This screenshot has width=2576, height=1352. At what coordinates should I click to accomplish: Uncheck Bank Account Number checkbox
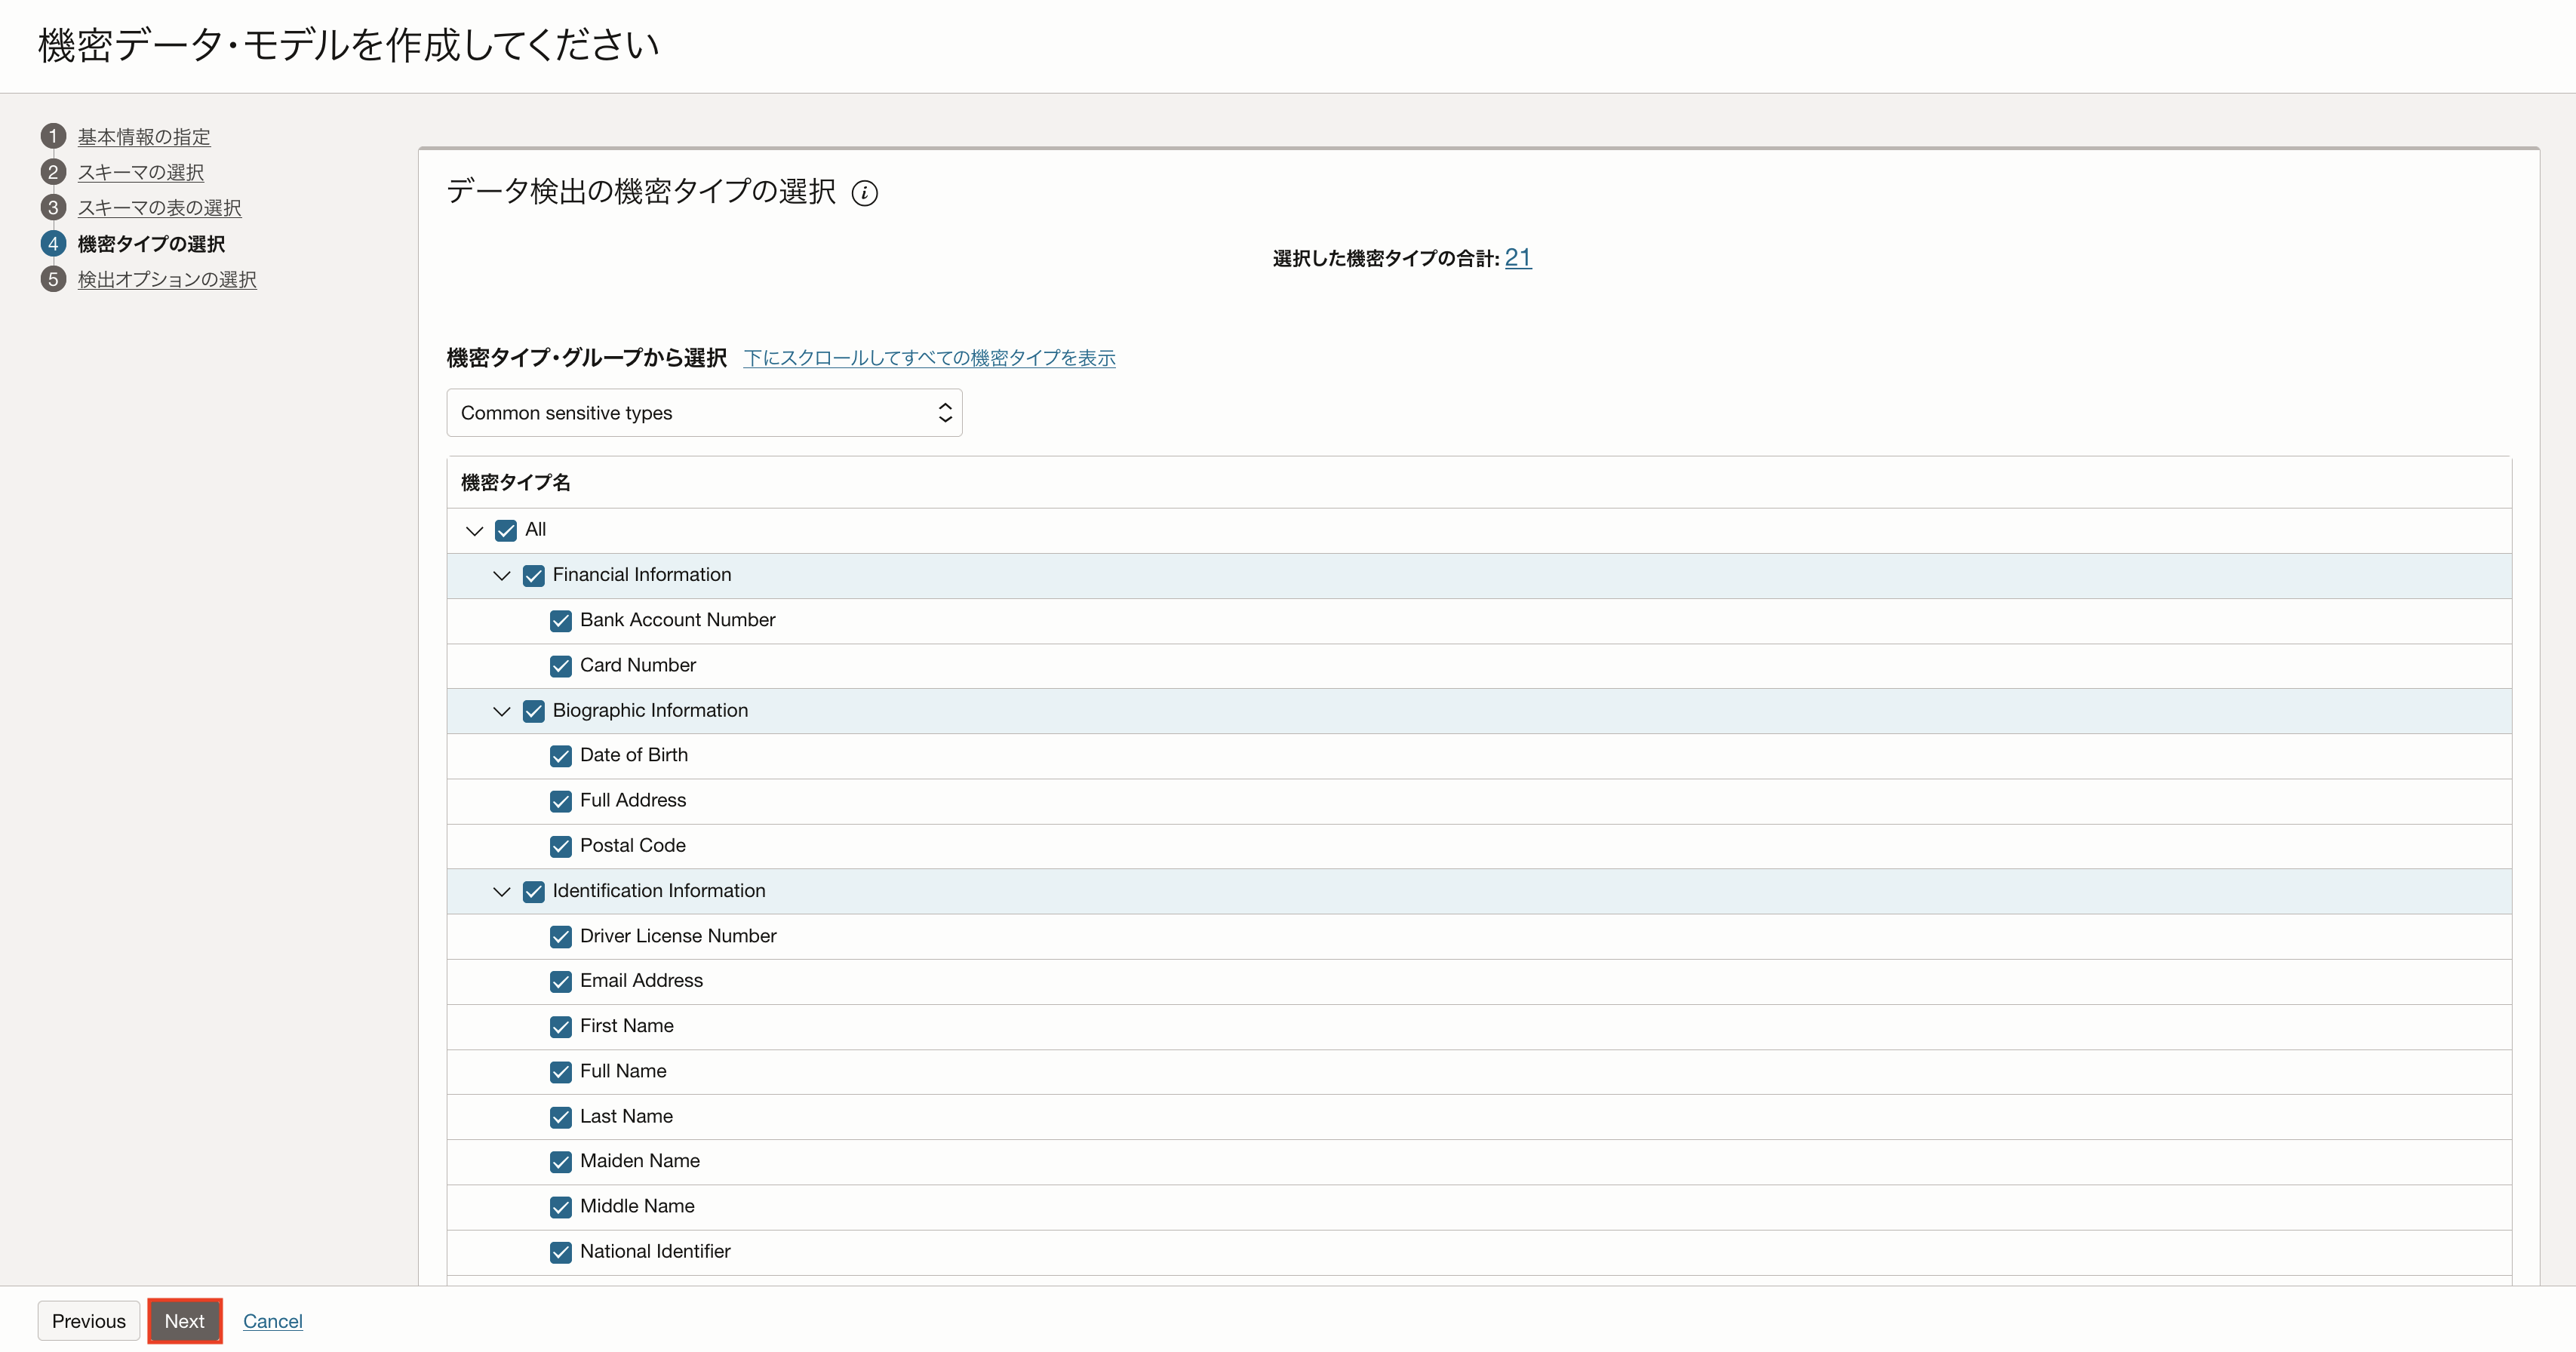click(x=561, y=621)
